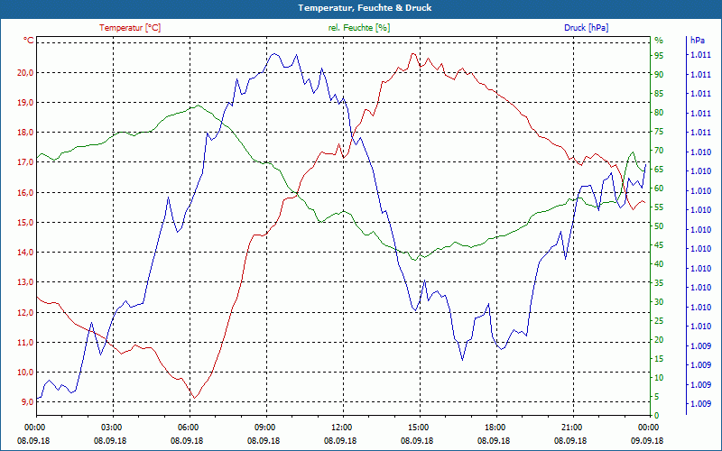Screen dimensions: 722x451
Task: Click the 55 humidity axis tick
Action: (659, 207)
